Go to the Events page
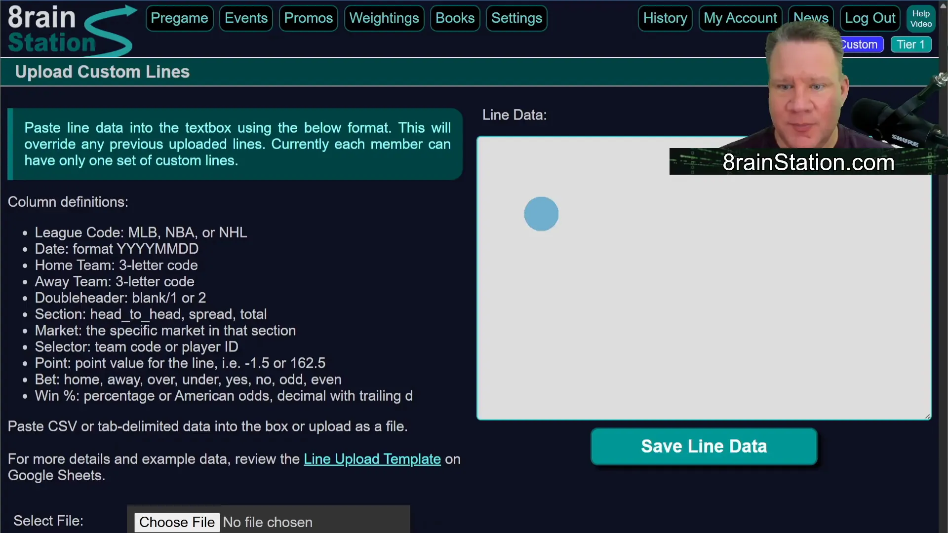948x533 pixels. click(246, 18)
